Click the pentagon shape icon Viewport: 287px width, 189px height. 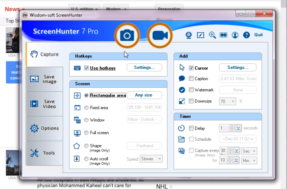(76, 146)
